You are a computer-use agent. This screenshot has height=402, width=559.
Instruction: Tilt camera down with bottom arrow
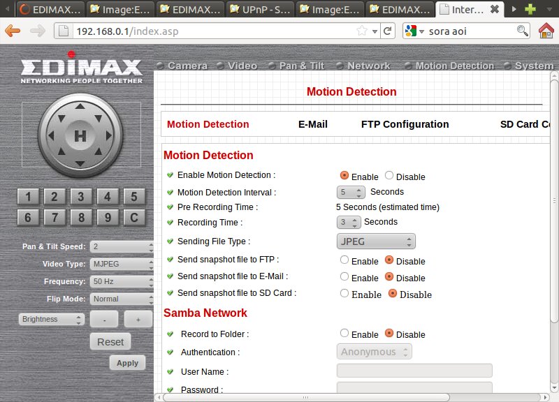point(80,164)
